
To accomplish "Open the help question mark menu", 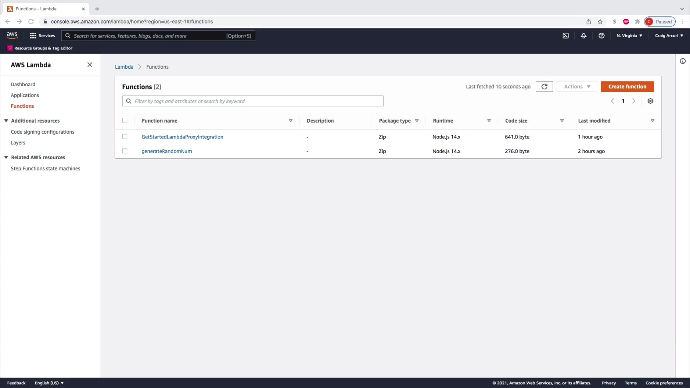I will click(601, 36).
